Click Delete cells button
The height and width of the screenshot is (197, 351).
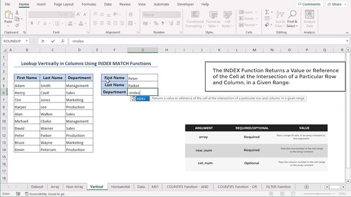[248, 19]
